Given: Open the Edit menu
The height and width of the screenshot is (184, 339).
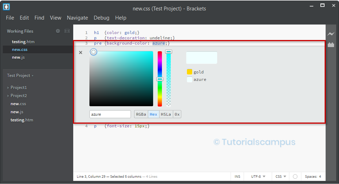Looking at the screenshot, I should (x=24, y=18).
